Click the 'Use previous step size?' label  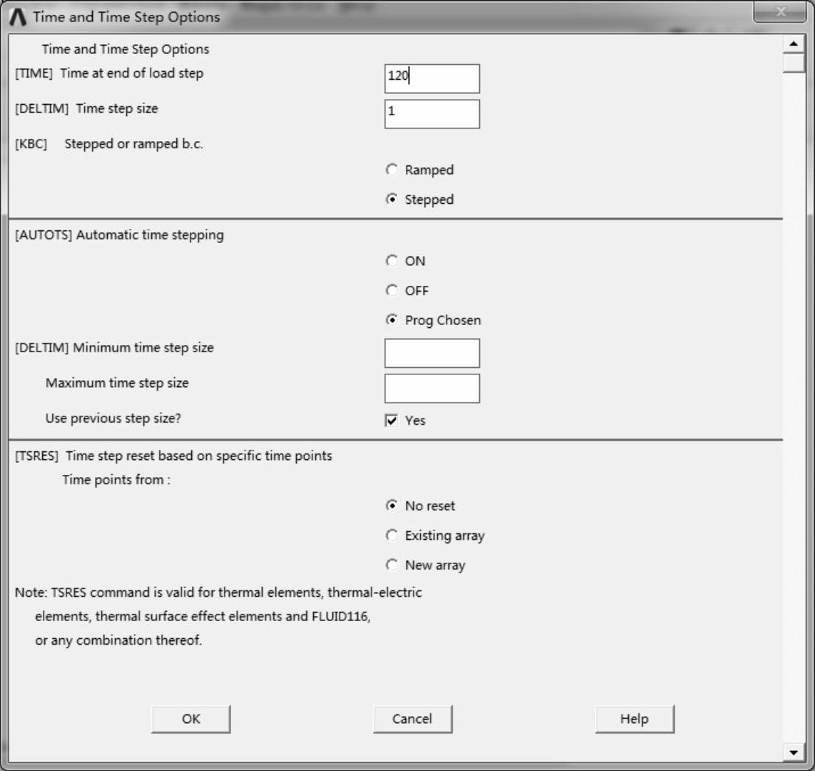(113, 419)
